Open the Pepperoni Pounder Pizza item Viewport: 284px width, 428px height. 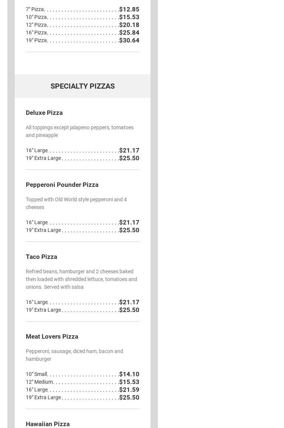[62, 185]
